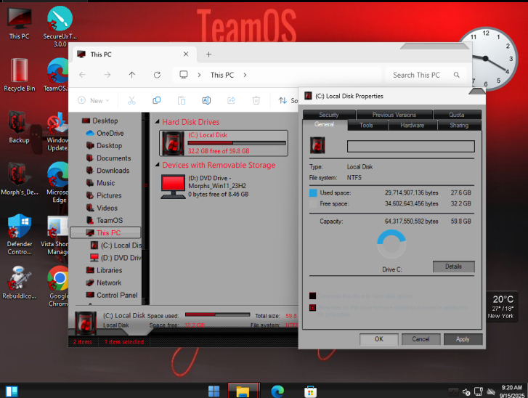
Task: Click the Delete trash icon in Explorer toolbar
Action: [x=256, y=100]
